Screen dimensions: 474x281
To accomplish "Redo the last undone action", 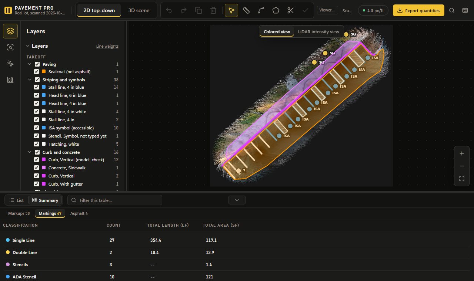I will tap(184, 10).
